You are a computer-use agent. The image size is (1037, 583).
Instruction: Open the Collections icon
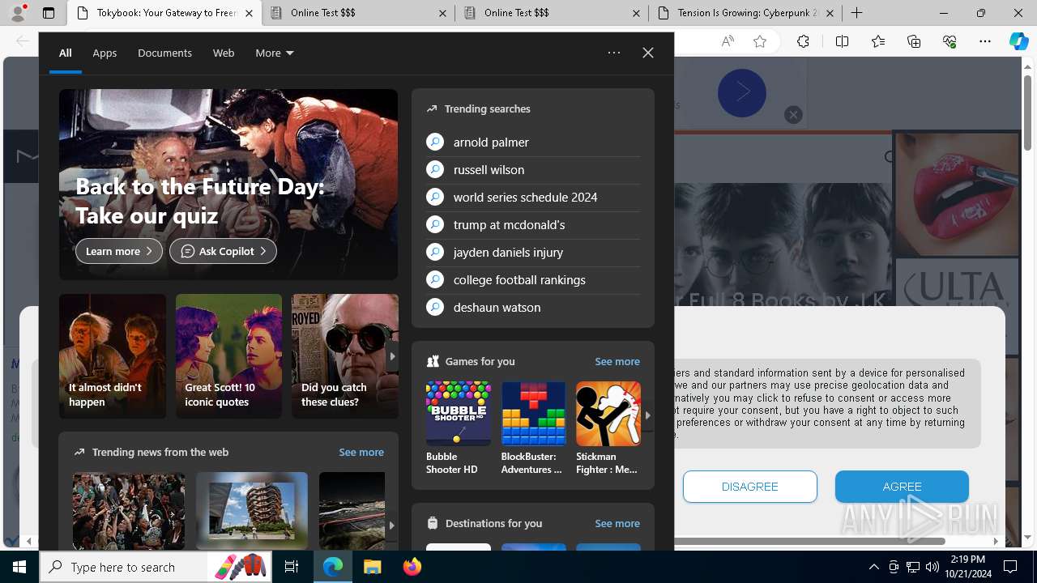point(914,41)
